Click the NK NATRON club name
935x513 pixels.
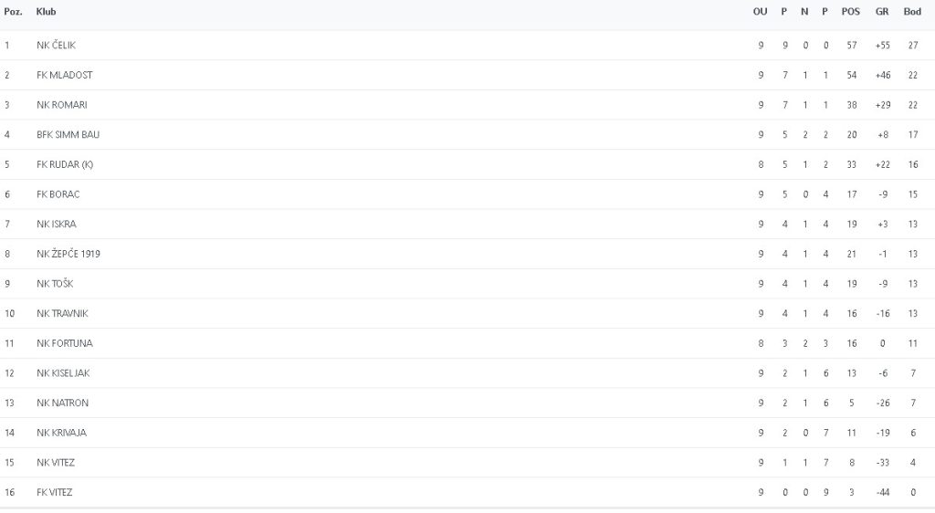[x=62, y=403]
